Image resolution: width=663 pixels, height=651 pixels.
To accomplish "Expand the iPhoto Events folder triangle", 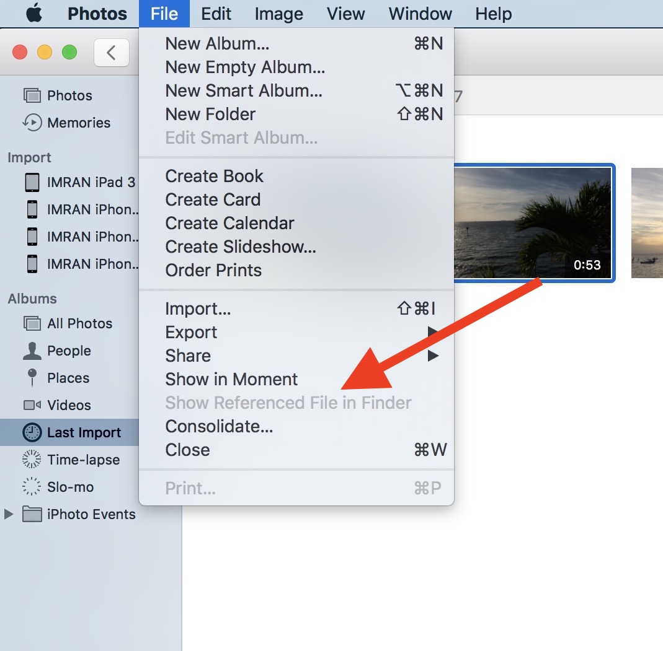I will tap(9, 513).
